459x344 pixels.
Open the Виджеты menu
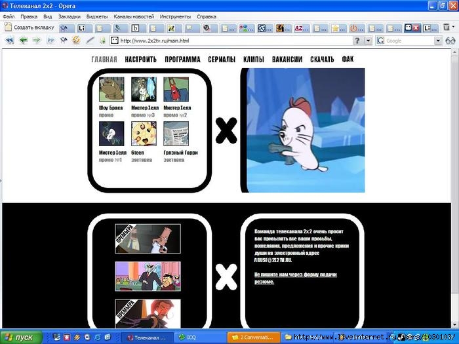click(97, 16)
